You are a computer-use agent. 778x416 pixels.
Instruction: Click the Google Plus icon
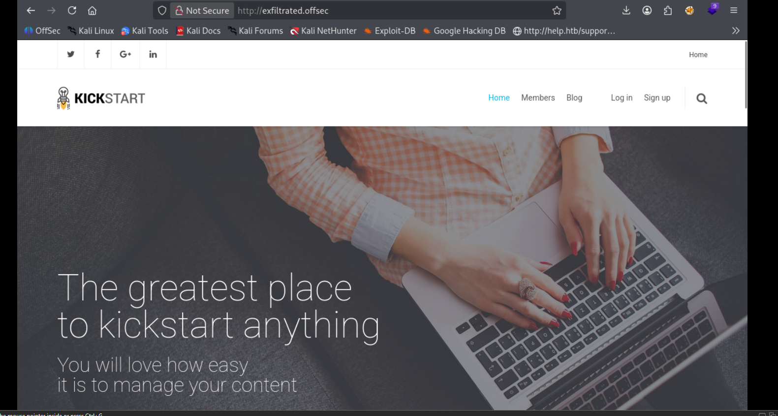pyautogui.click(x=125, y=54)
